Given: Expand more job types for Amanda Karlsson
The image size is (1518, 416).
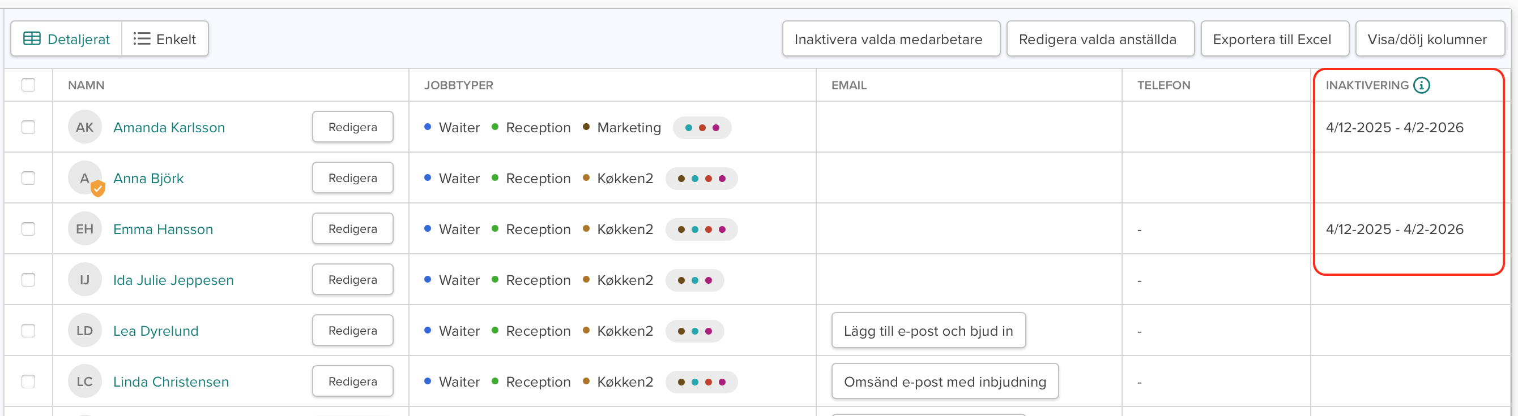Looking at the screenshot, I should [702, 128].
